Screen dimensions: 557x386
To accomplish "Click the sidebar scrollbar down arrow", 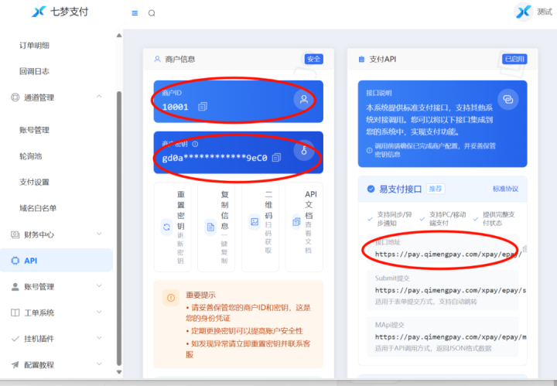I will (x=119, y=372).
